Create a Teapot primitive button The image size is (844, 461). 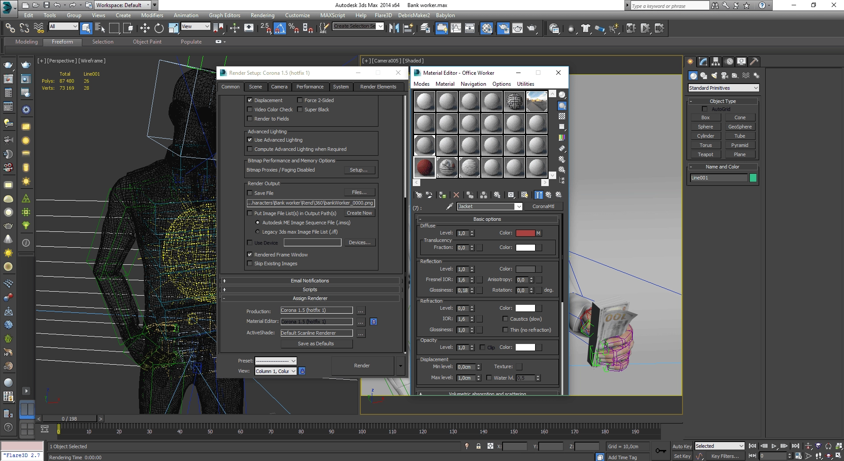(705, 154)
